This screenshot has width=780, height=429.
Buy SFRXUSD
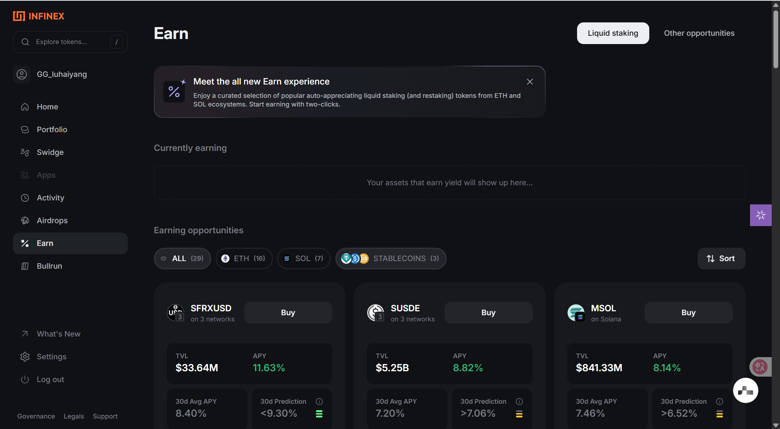[288, 313]
